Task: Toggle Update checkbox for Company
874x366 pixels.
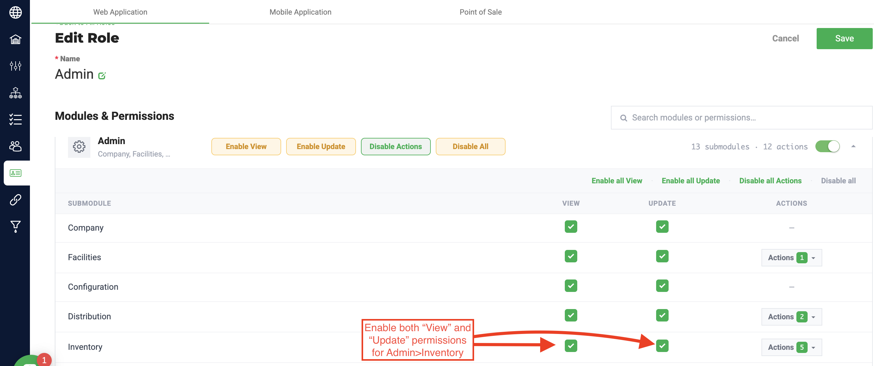Action: coord(662,226)
